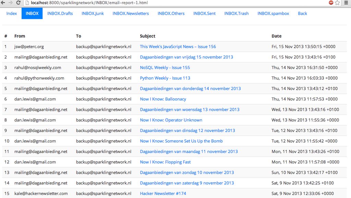The width and height of the screenshot is (351, 198).
Task: Select sender rahul@nosqlweekly.com
Action: tap(38, 68)
